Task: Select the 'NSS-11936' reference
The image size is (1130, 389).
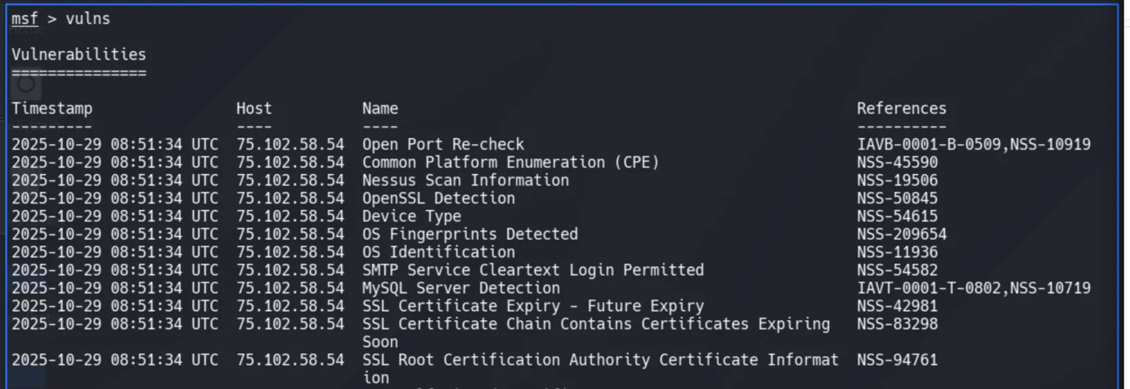Action: point(897,252)
